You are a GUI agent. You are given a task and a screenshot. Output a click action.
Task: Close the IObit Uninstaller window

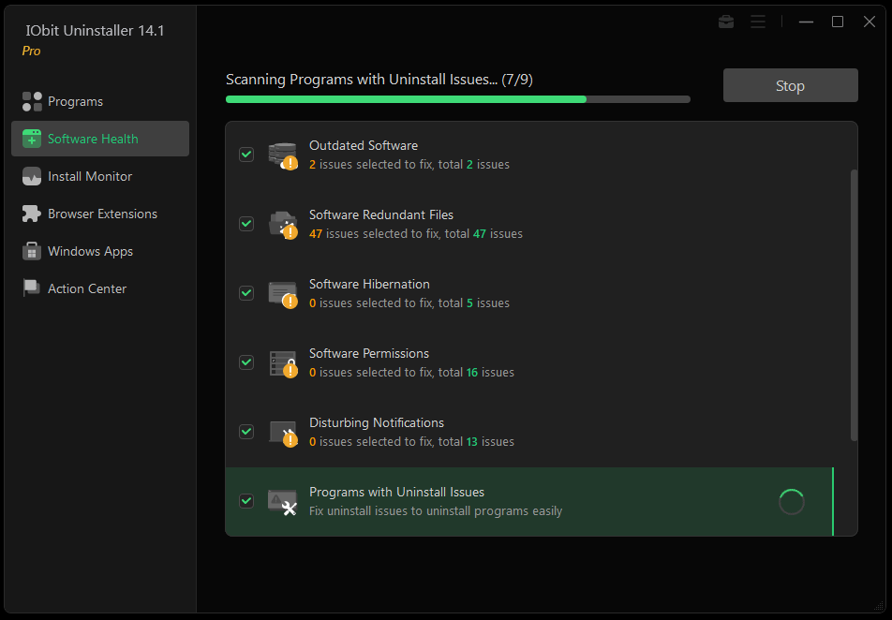(x=870, y=22)
